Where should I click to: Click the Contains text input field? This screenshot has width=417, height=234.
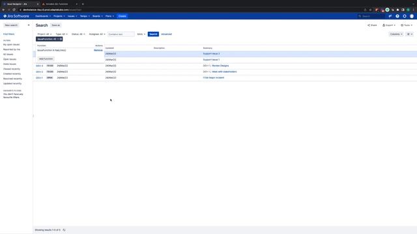coord(121,34)
